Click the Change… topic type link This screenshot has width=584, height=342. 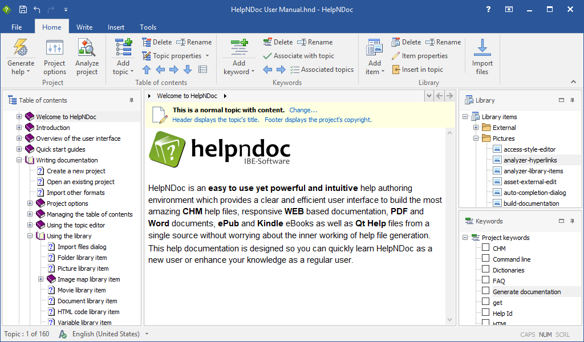click(303, 110)
